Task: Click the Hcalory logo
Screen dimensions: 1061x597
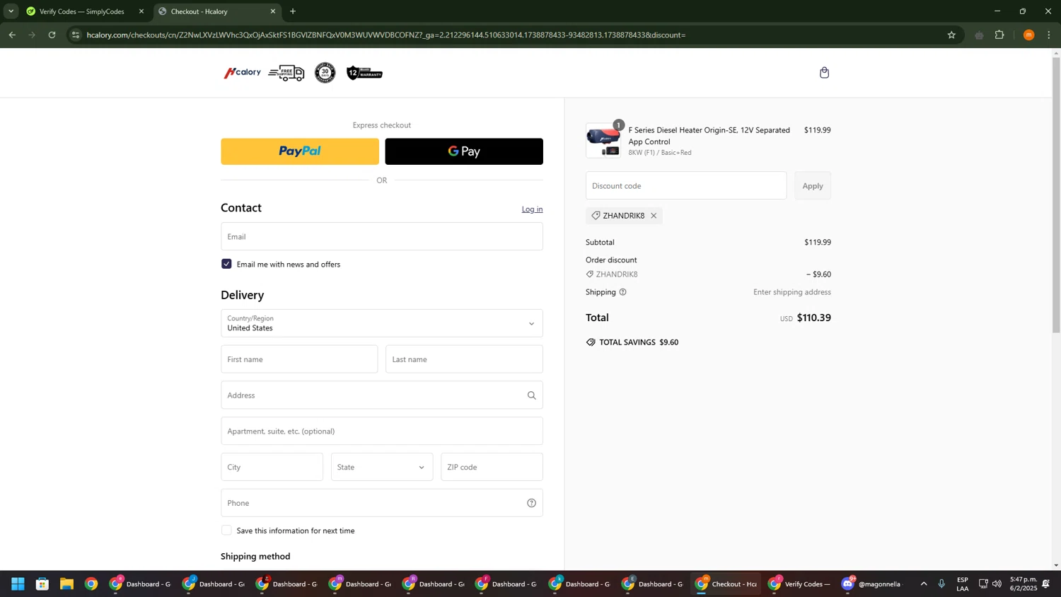Action: point(243,73)
